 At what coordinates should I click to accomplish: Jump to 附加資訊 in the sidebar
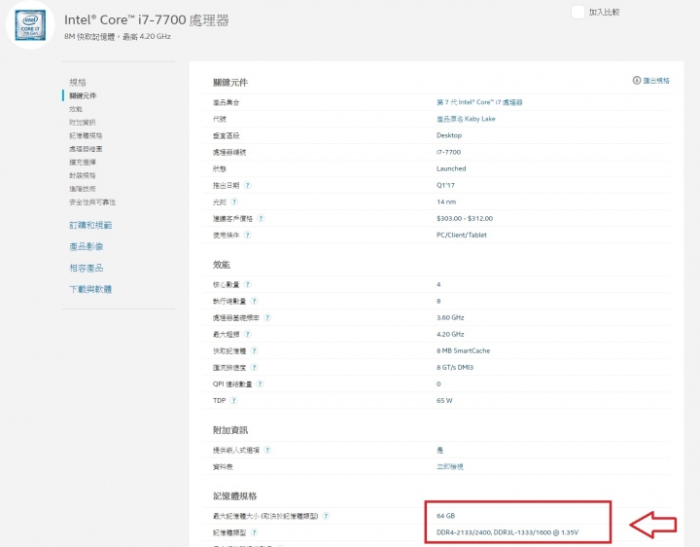pyautogui.click(x=83, y=122)
